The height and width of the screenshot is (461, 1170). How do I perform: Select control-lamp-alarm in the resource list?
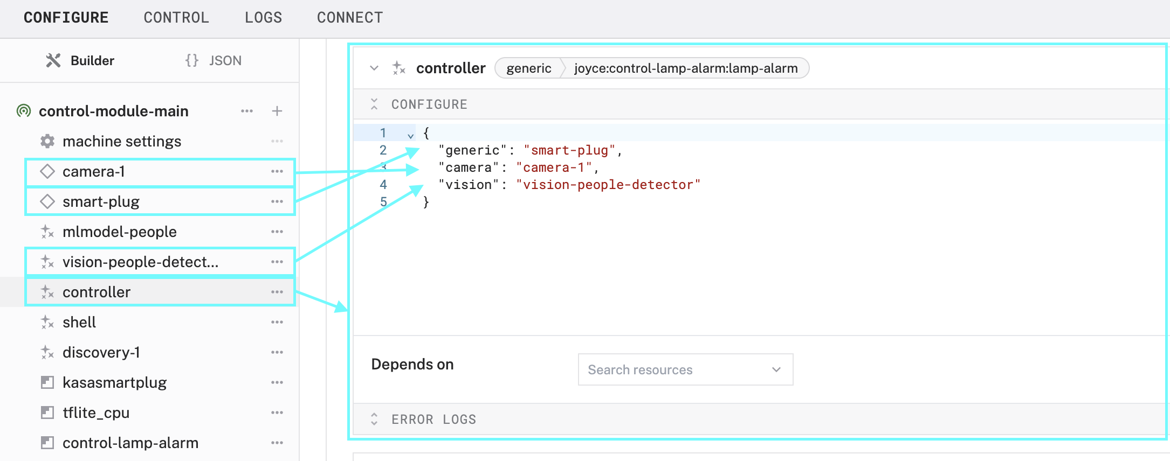[x=130, y=443]
